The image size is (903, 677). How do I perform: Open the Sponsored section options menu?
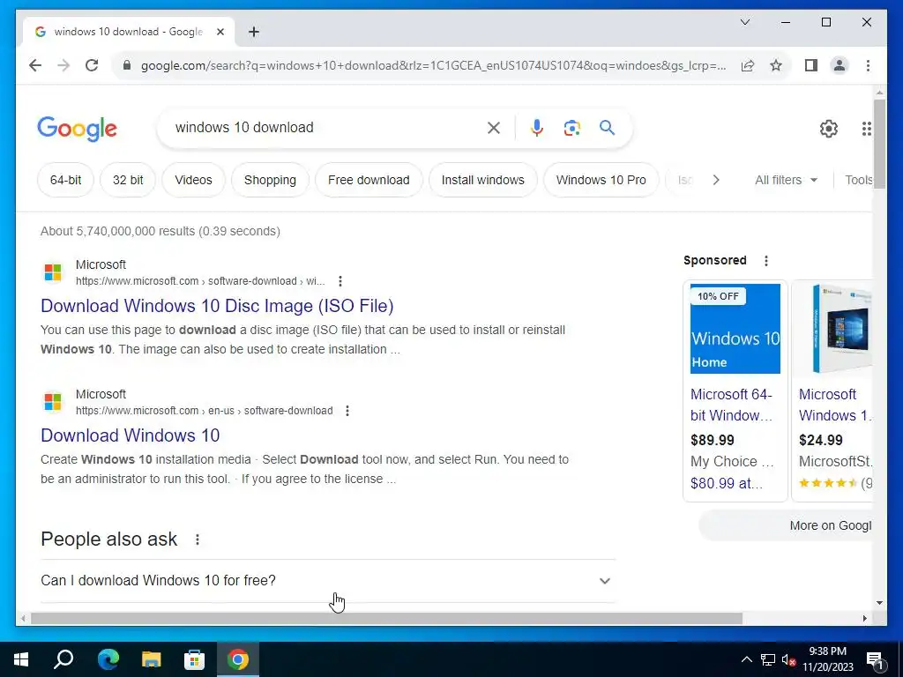click(x=766, y=261)
